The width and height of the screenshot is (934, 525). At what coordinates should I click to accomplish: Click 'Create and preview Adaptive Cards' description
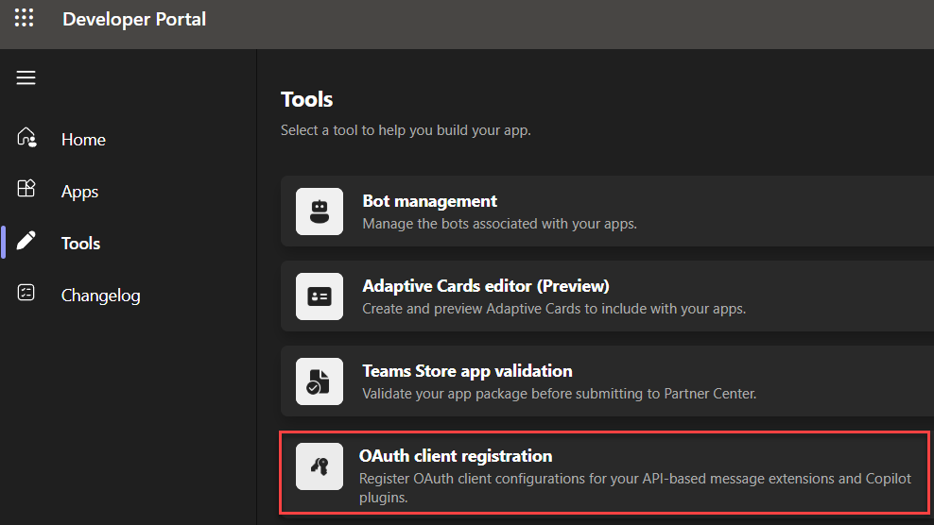[554, 309]
